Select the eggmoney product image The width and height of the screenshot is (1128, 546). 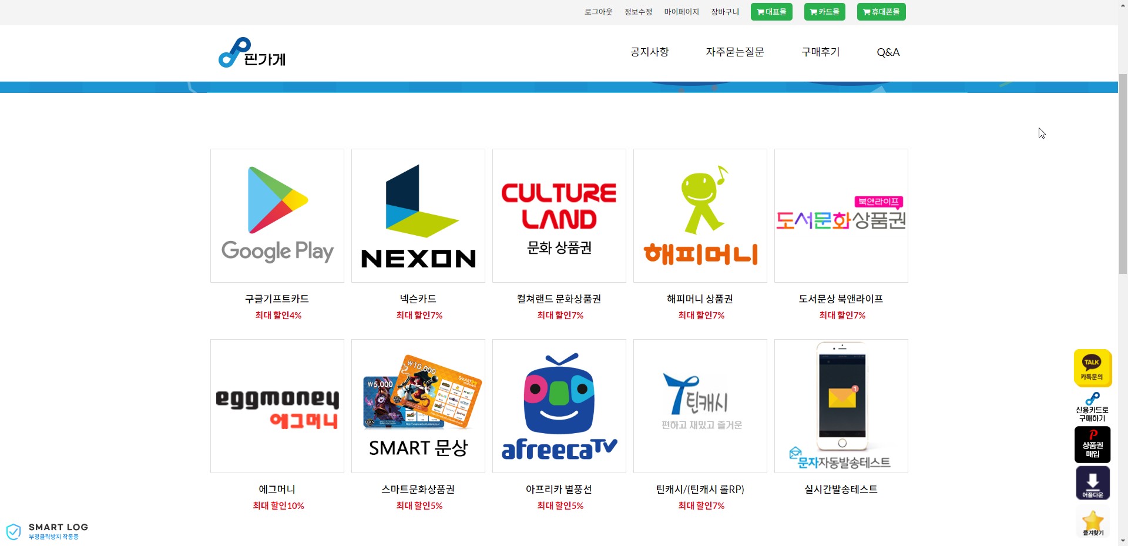coord(277,406)
